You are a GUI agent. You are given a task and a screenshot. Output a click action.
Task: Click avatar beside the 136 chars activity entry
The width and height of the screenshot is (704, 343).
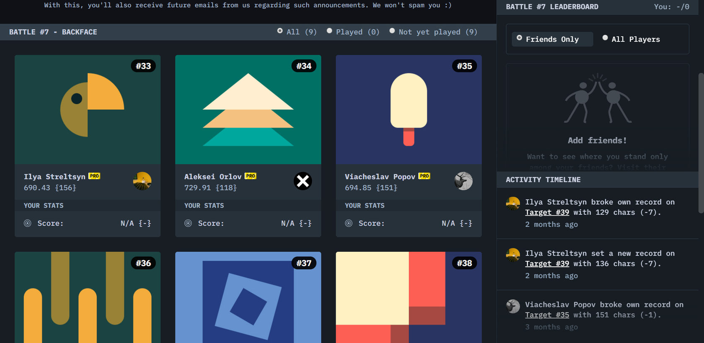[513, 255]
